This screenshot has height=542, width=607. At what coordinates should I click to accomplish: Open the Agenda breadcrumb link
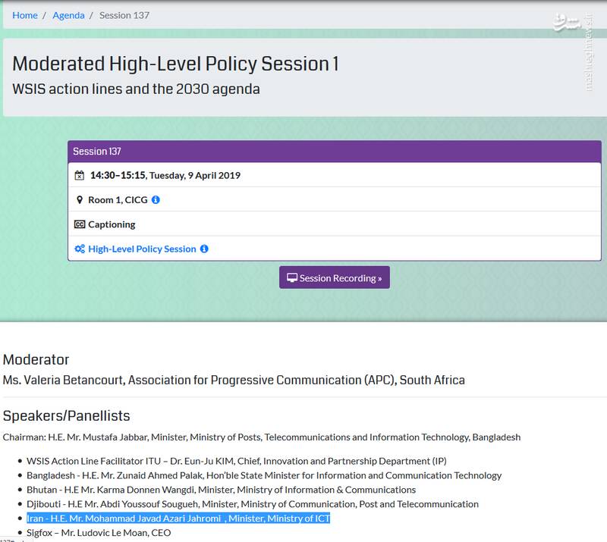[68, 15]
